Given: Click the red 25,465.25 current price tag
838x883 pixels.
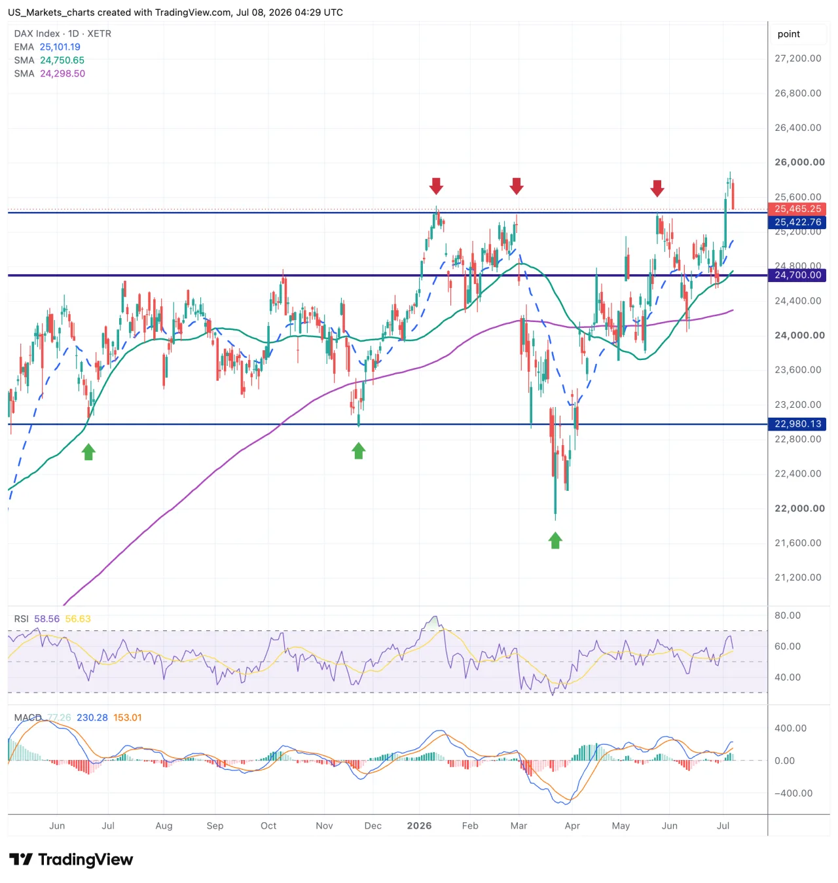Looking at the screenshot, I should (797, 209).
